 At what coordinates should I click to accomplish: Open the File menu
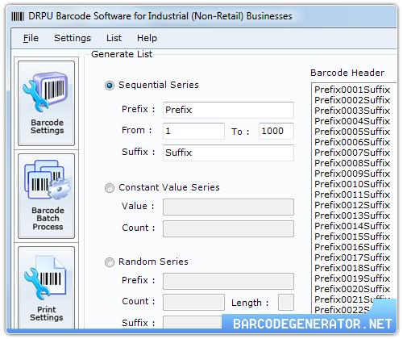[31, 38]
